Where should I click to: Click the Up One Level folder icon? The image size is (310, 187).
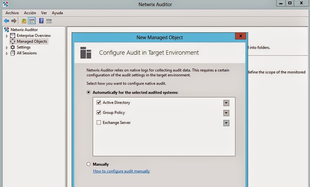24,21
